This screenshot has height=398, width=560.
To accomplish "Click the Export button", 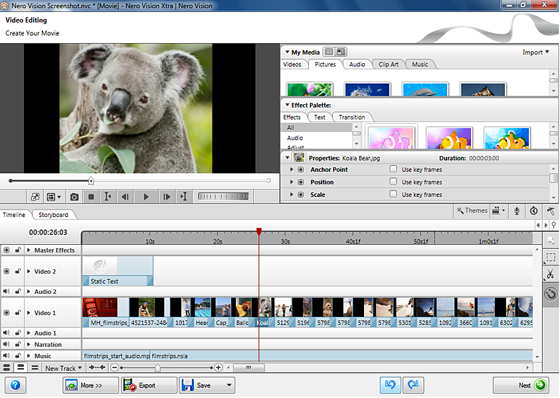I will tap(148, 385).
